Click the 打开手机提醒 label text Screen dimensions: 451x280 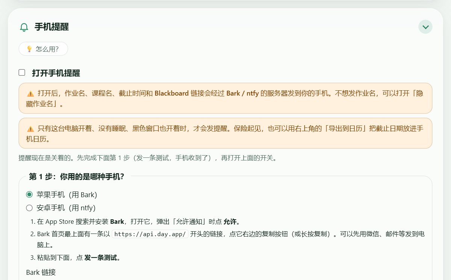pos(56,73)
